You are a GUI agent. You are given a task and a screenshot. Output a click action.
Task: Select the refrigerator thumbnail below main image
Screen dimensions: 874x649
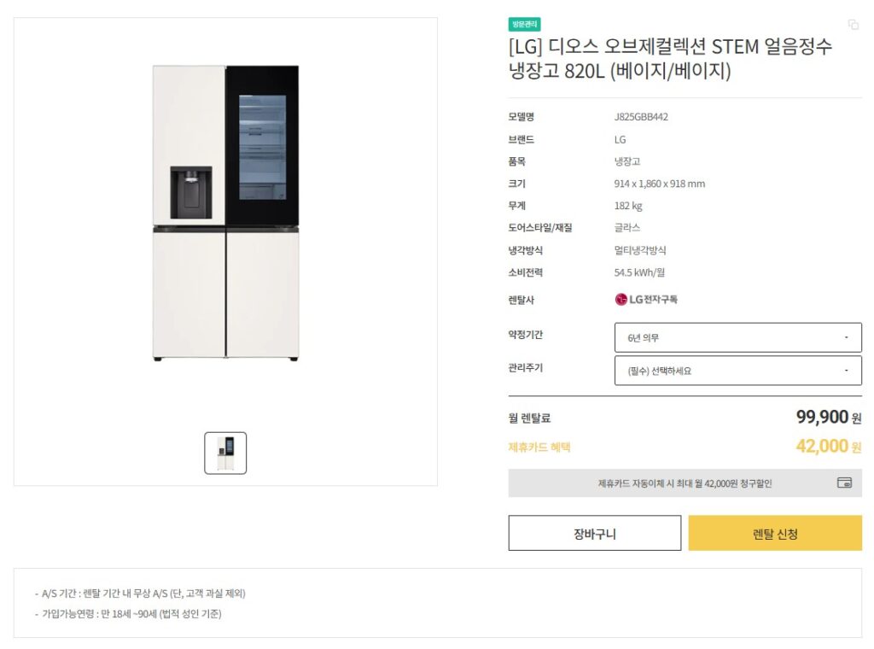point(224,453)
